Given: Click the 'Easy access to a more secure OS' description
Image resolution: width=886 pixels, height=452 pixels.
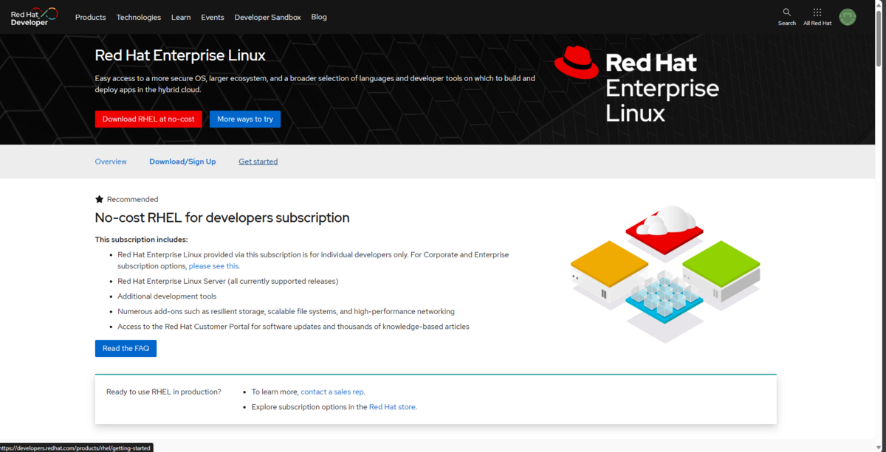Looking at the screenshot, I should pos(315,83).
